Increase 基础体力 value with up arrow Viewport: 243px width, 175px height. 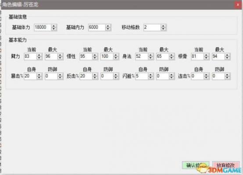(54, 26)
